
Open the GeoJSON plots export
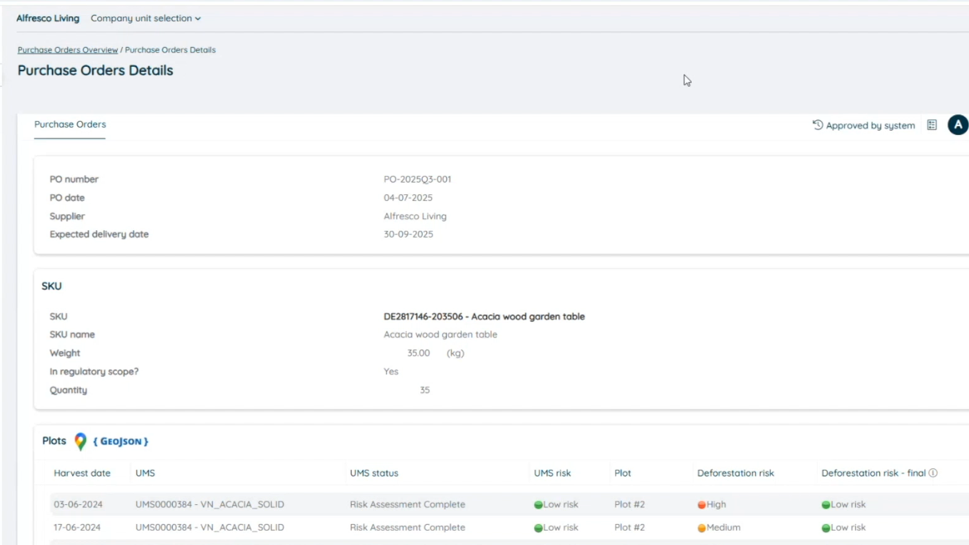(x=121, y=442)
